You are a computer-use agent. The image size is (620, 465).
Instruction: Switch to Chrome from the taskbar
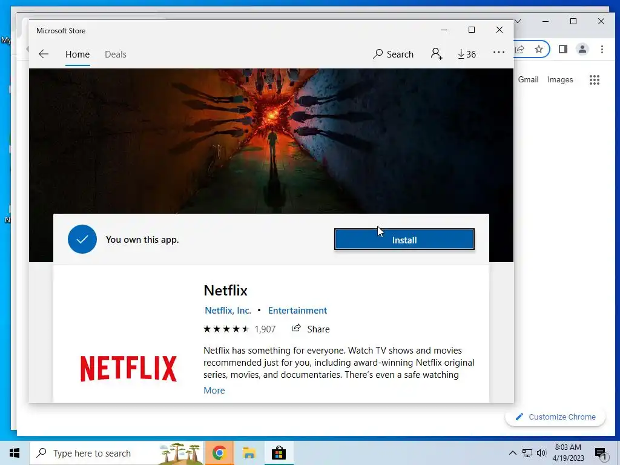click(x=219, y=453)
